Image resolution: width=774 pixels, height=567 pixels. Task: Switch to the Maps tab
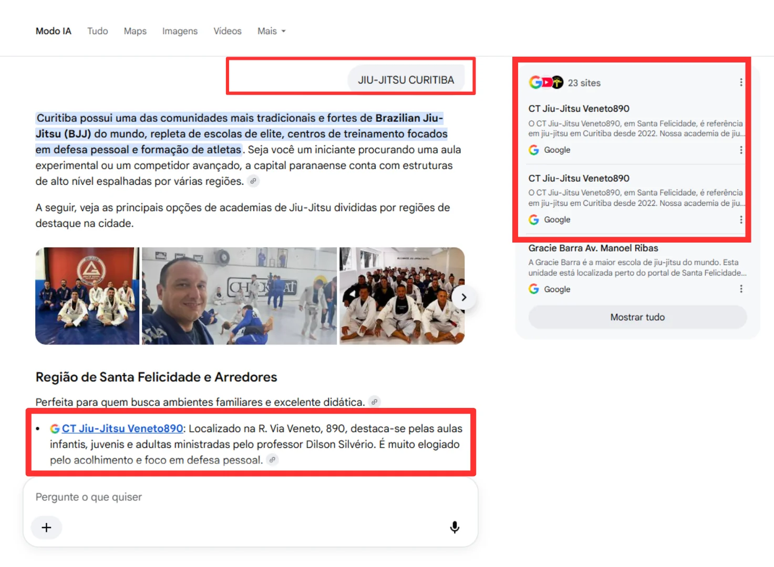coord(135,31)
